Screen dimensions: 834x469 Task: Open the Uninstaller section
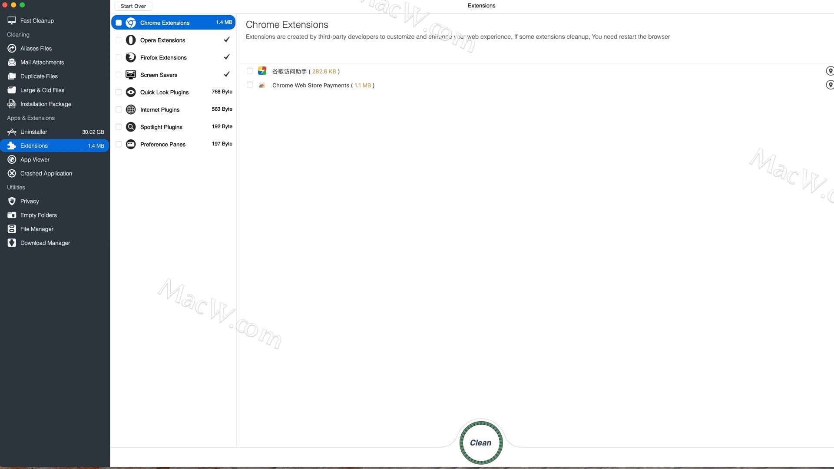tap(55, 132)
